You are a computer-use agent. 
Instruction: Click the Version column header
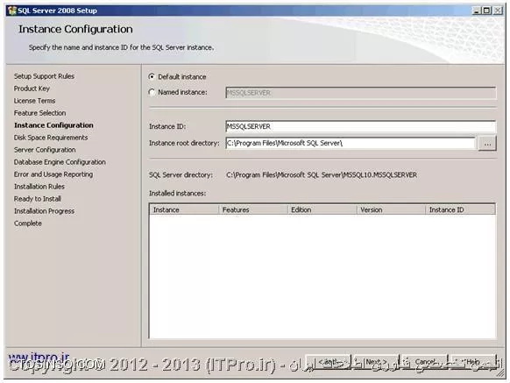(x=392, y=209)
